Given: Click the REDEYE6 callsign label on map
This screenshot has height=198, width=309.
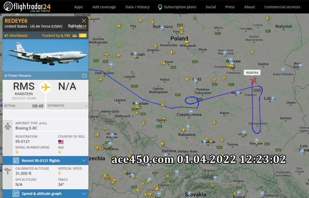Looking at the screenshot, I should [252, 72].
